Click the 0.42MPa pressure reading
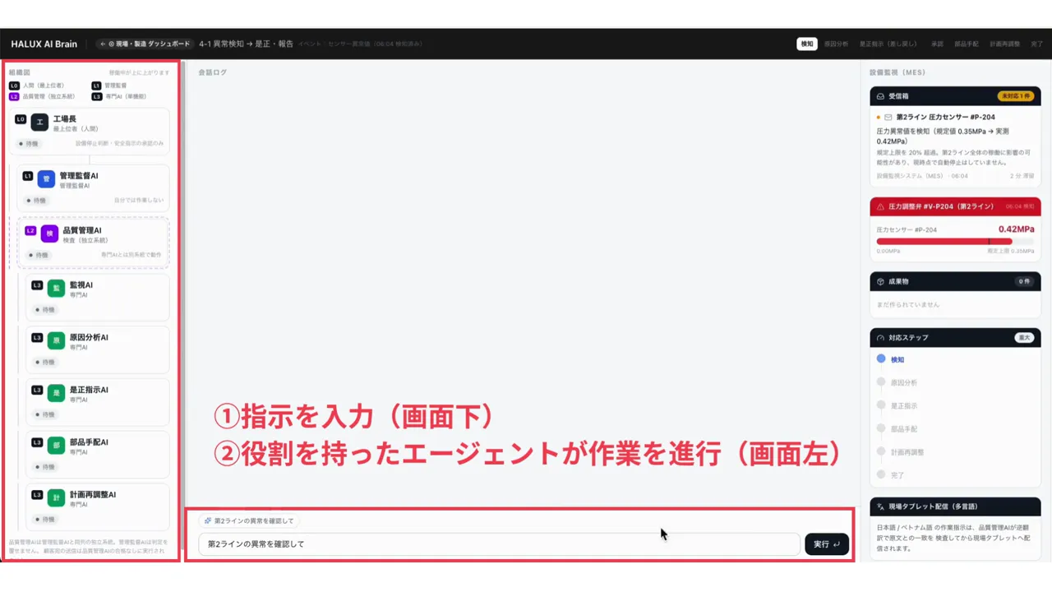This screenshot has height=592, width=1052. click(x=1016, y=229)
